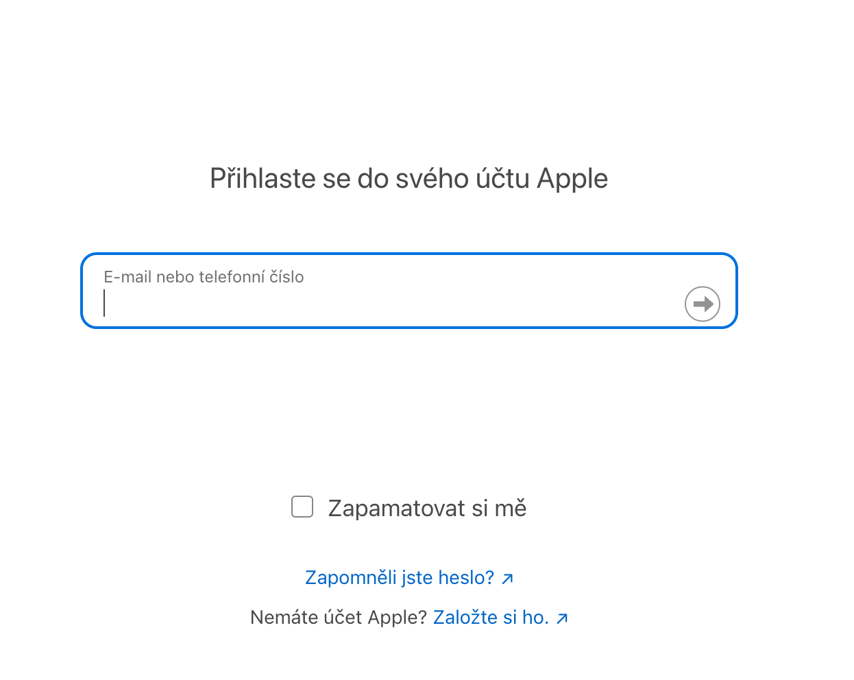Click the Nemáte účet Apple? text

click(339, 618)
